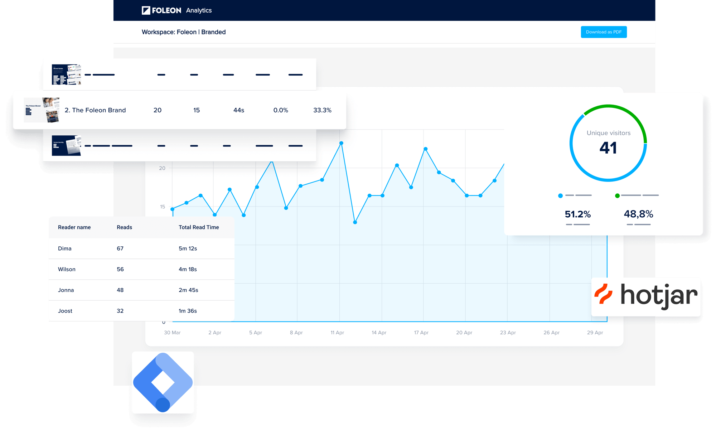Select reader Dima in the table
This screenshot has width=716, height=435.
65,248
